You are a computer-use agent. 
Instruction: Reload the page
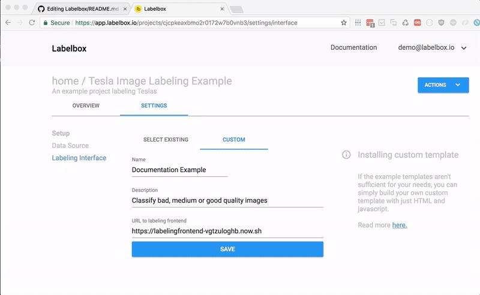[32, 23]
